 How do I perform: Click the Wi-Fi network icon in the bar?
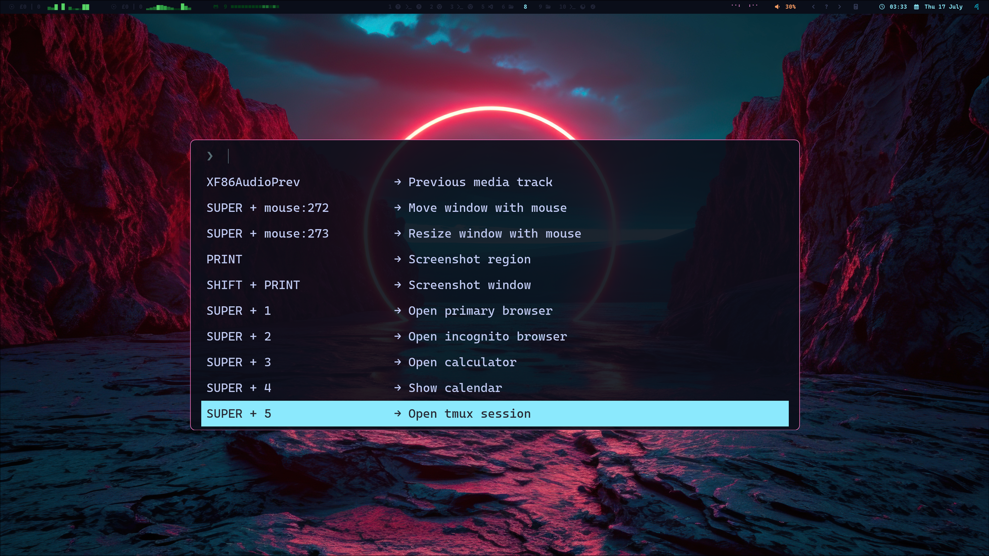[x=977, y=7]
